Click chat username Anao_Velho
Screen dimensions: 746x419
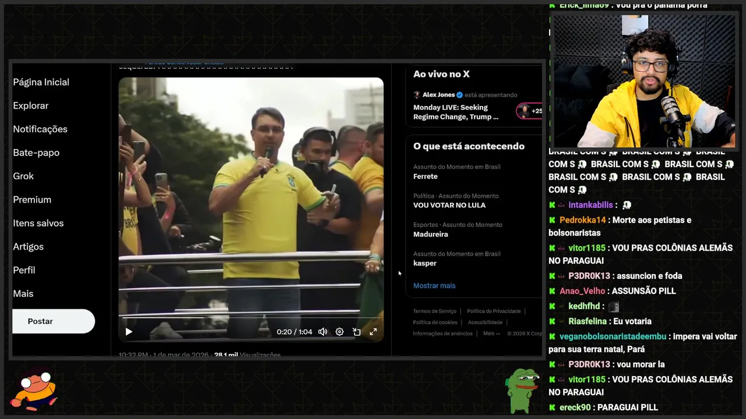point(582,291)
